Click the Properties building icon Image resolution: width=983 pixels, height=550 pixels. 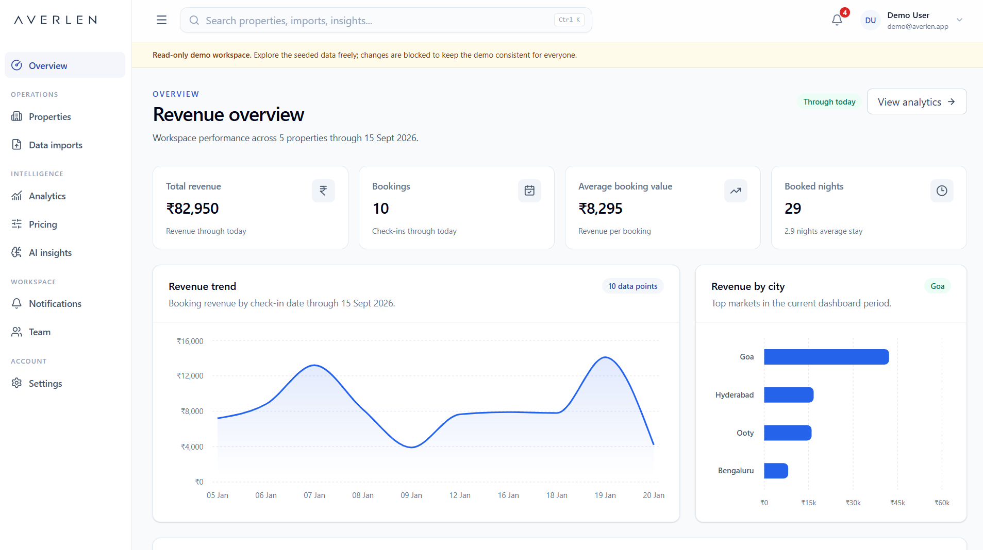(16, 116)
